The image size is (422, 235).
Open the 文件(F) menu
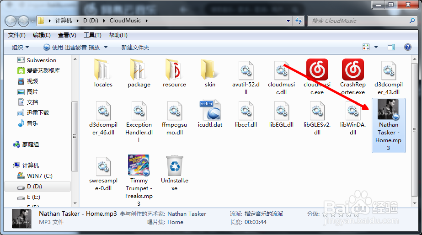pyautogui.click(x=16, y=35)
